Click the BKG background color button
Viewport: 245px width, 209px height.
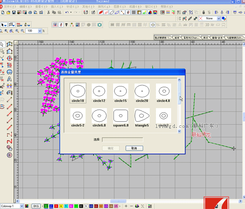36,206
